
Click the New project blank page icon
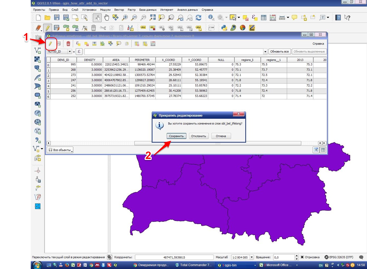[x=38, y=18]
